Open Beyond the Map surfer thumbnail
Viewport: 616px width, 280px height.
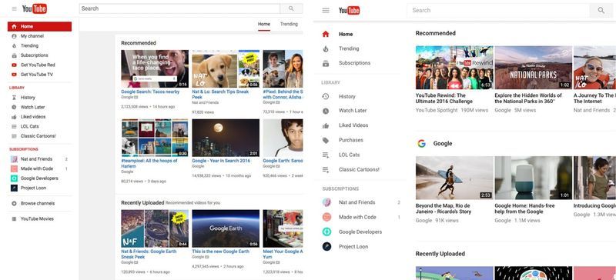tap(454, 178)
